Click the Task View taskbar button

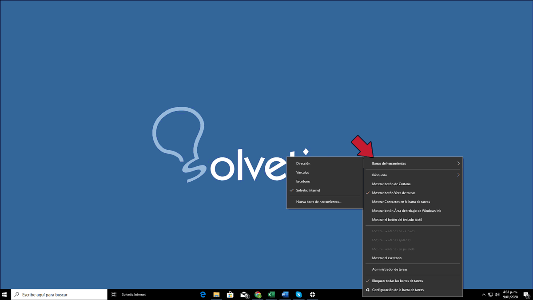tap(114, 294)
